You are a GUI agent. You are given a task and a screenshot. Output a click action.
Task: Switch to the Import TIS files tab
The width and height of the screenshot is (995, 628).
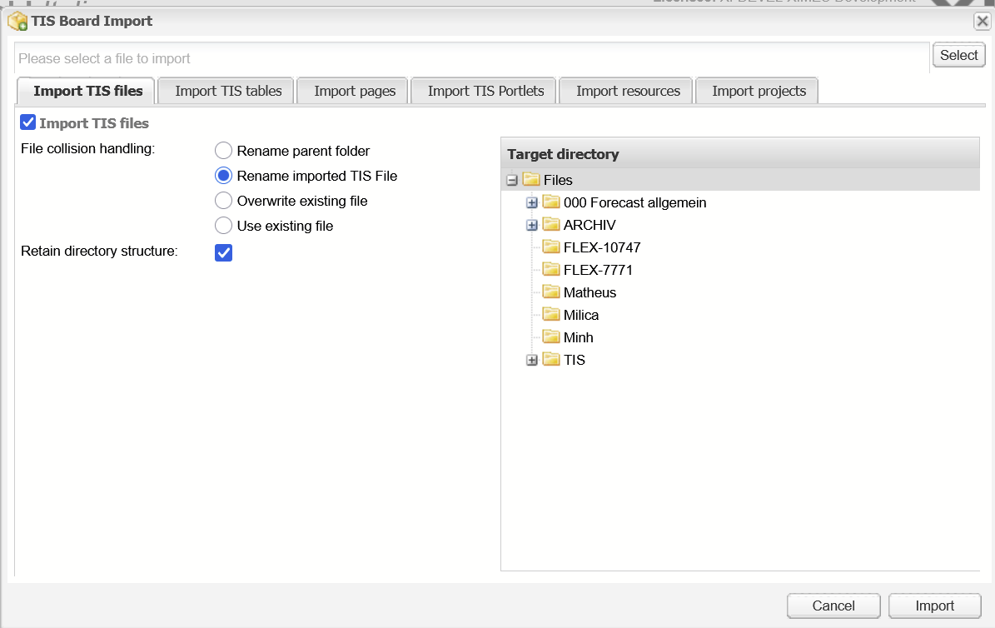pos(86,91)
